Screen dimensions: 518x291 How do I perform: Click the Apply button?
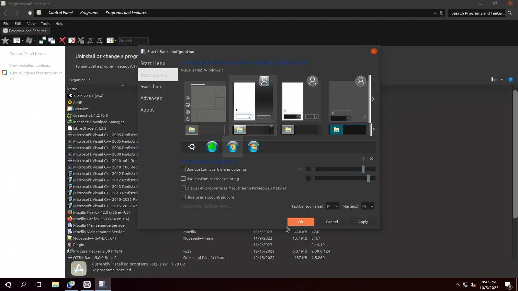pyautogui.click(x=363, y=222)
